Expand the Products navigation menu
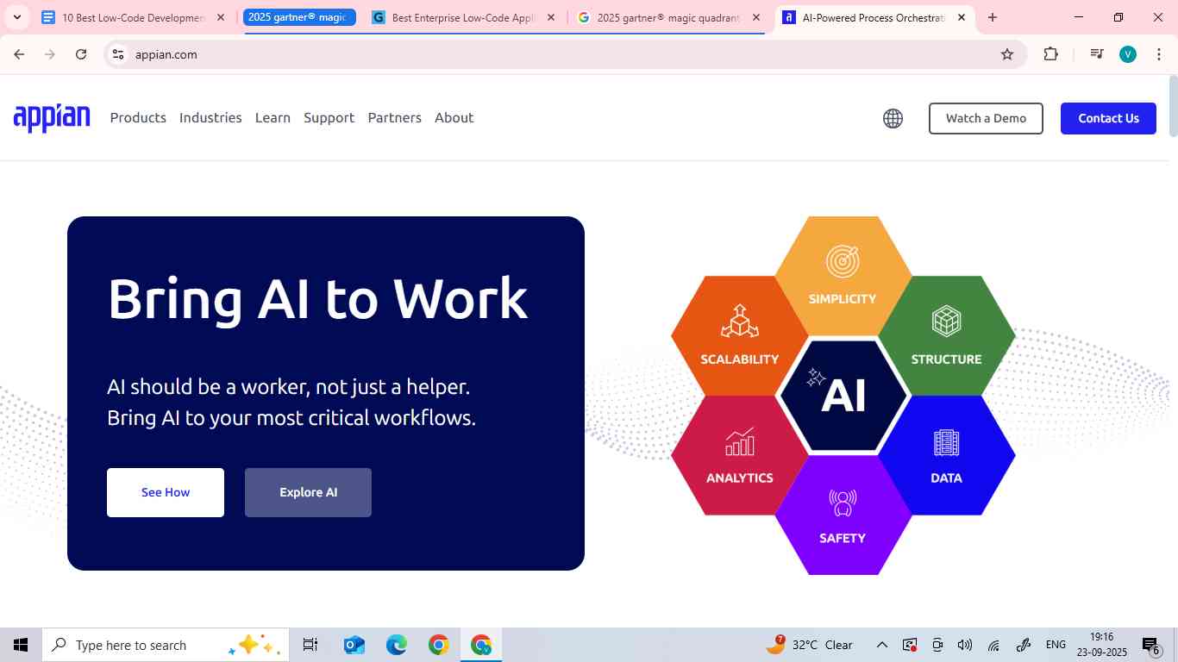This screenshot has height=662, width=1178. point(138,118)
